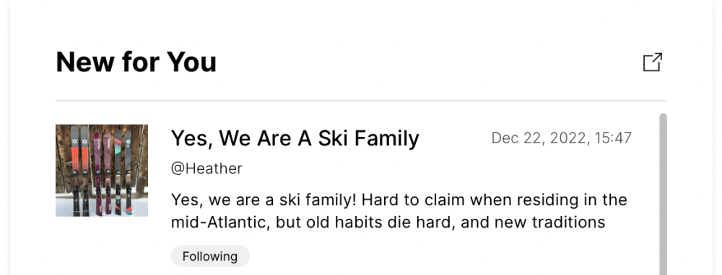This screenshot has height=275, width=722.
Task: Visit the @Heather author profile
Action: point(206,168)
